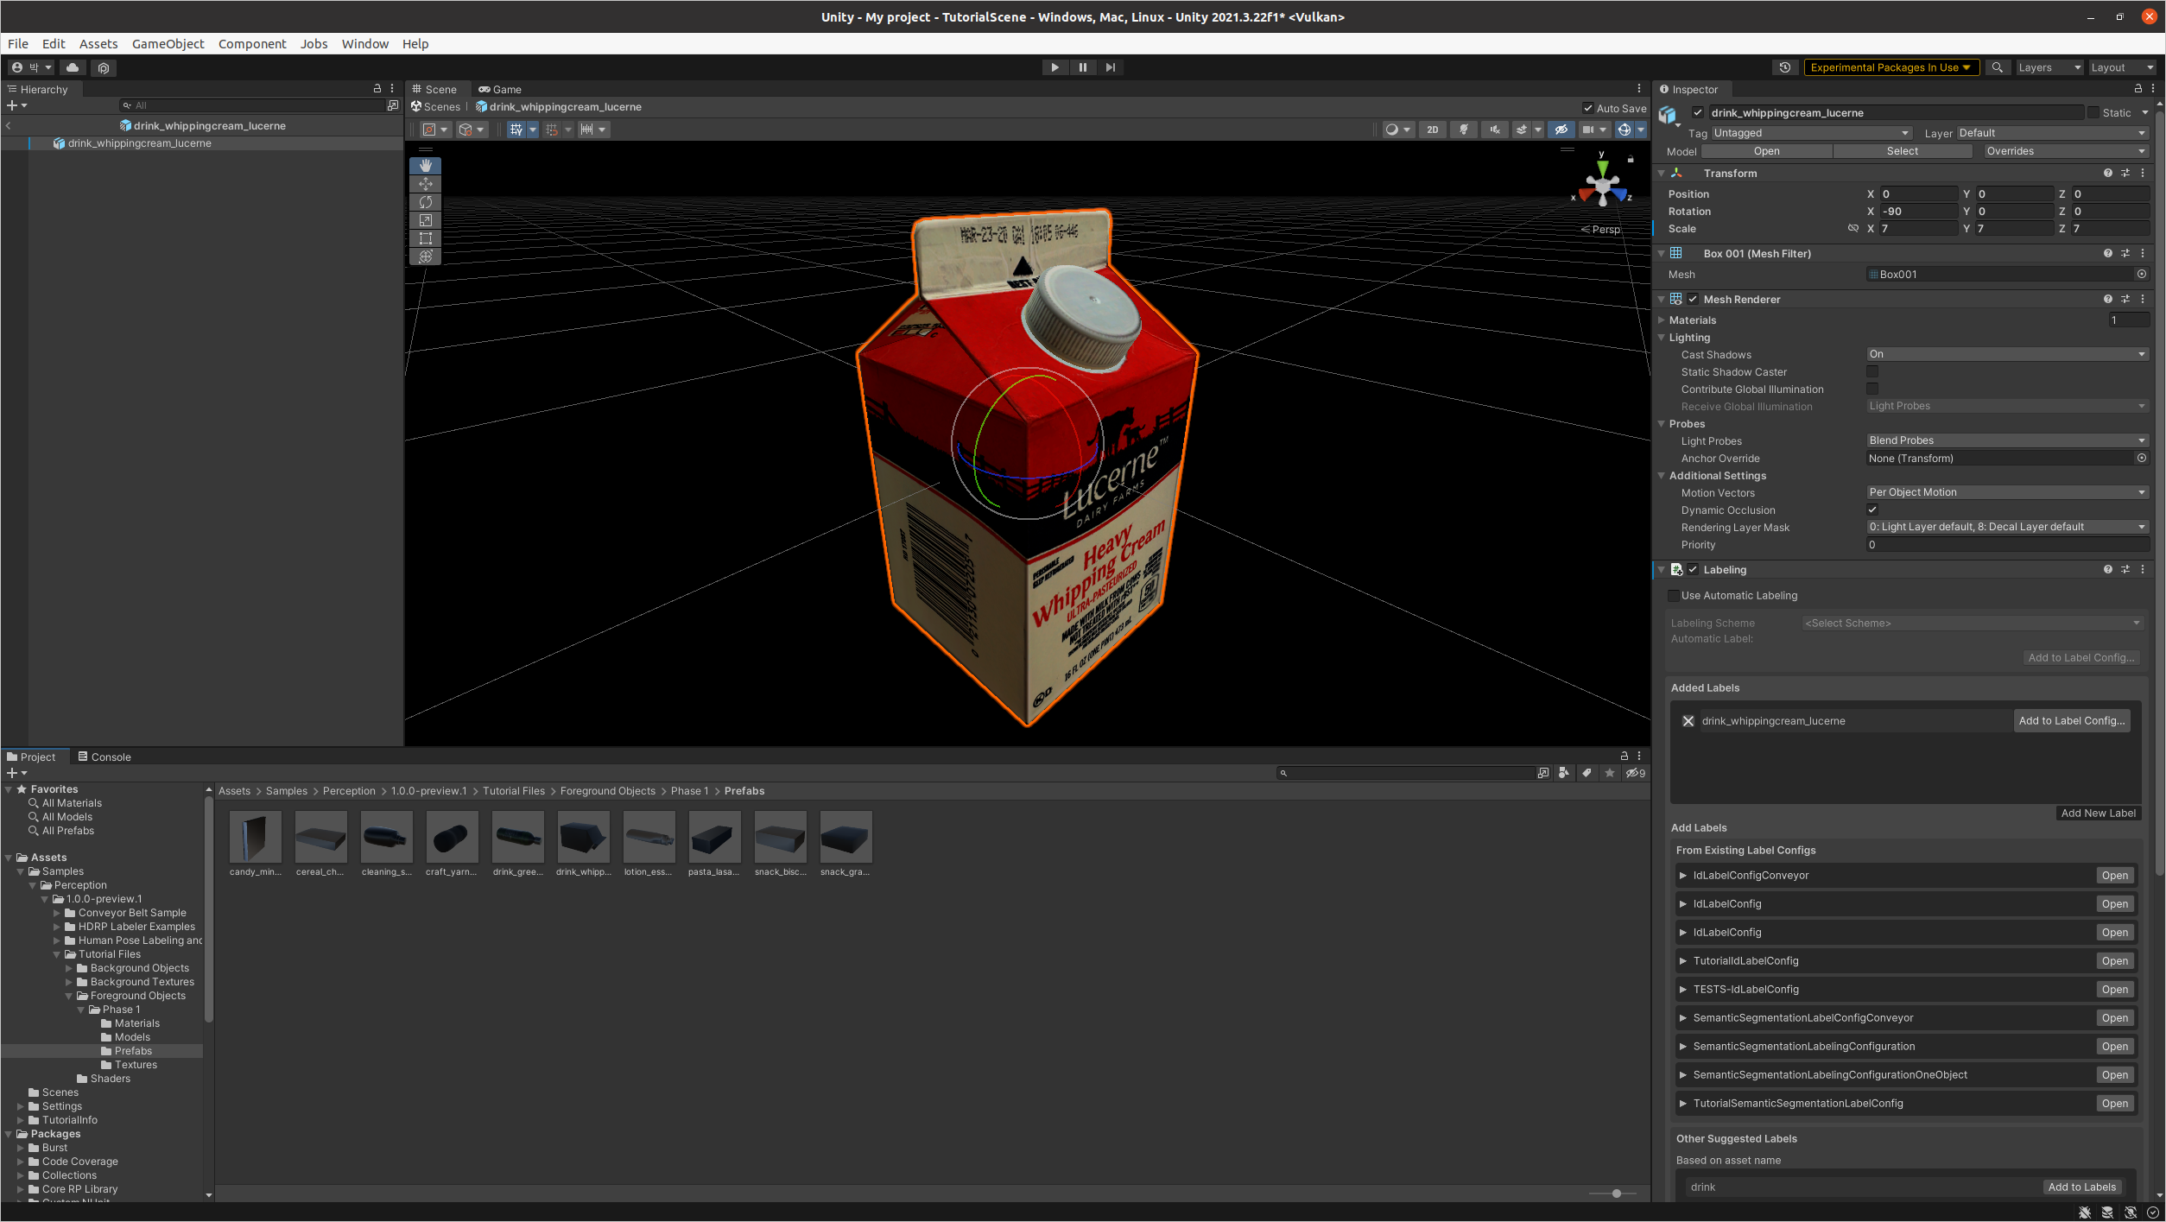Toggle the Dynamic Occlusion checkbox
The image size is (2166, 1222).
tap(1872, 510)
